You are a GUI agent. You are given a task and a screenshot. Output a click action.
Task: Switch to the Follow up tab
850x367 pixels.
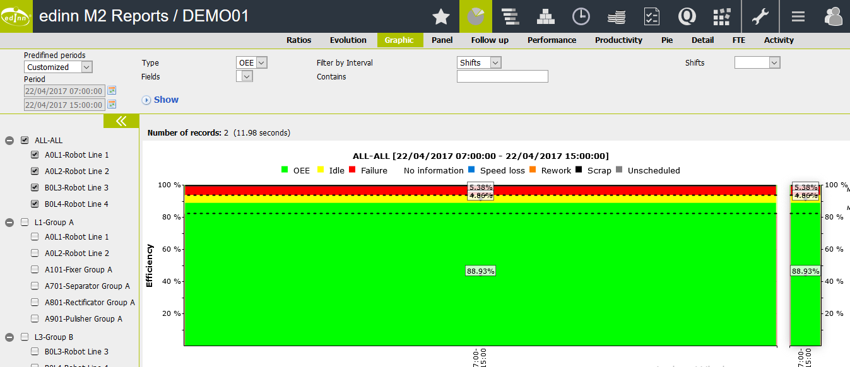490,40
